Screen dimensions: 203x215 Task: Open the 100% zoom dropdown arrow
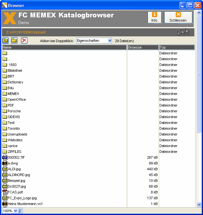click(15, 211)
